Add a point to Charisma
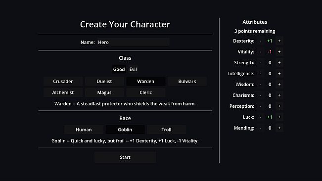 pos(279,95)
